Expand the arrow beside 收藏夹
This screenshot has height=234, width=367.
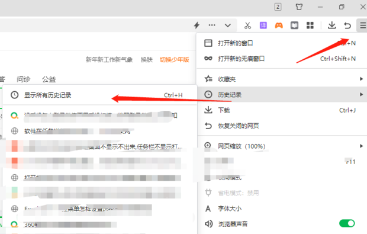(x=362, y=79)
